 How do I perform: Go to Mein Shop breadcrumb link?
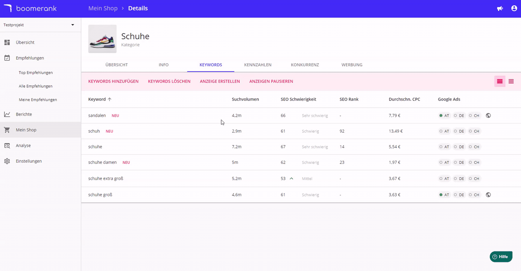(103, 8)
